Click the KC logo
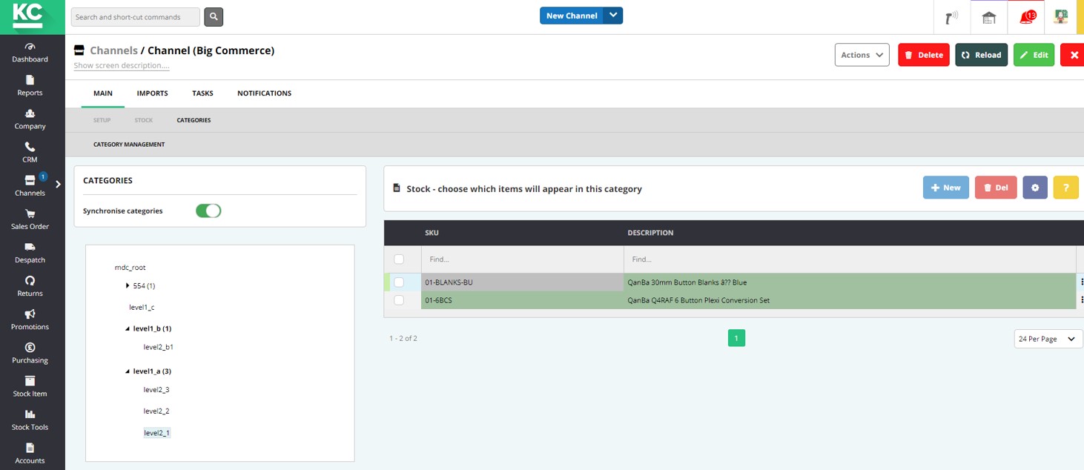Image resolution: width=1084 pixels, height=470 pixels. (32, 16)
